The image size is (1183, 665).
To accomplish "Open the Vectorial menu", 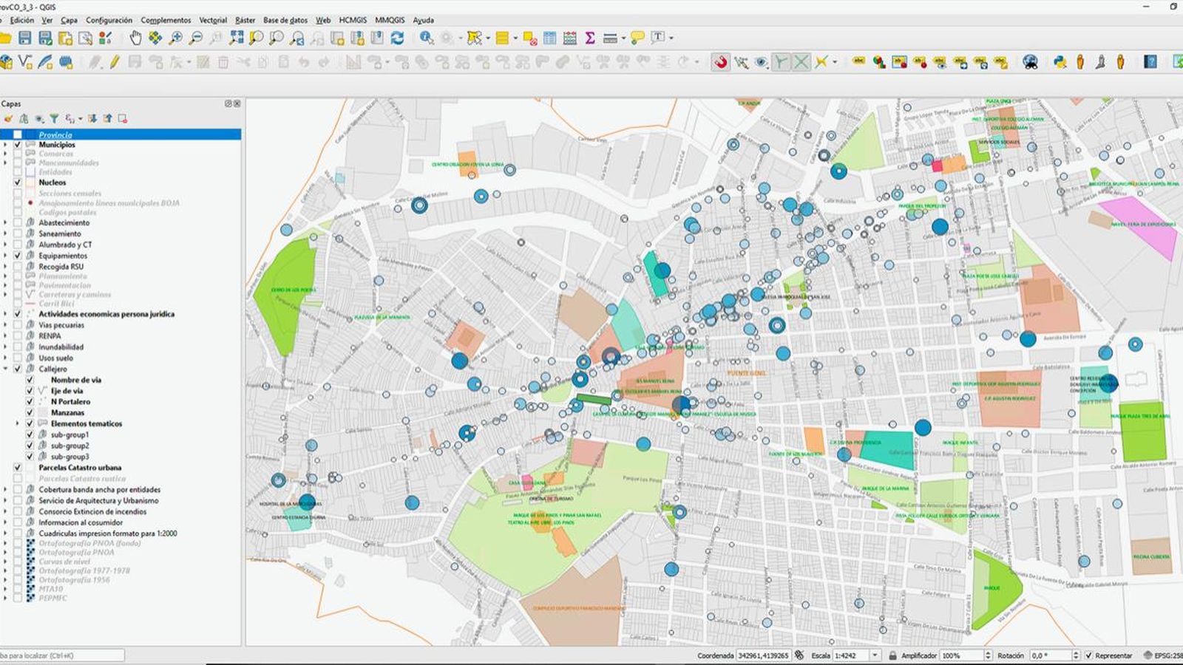I will point(213,20).
